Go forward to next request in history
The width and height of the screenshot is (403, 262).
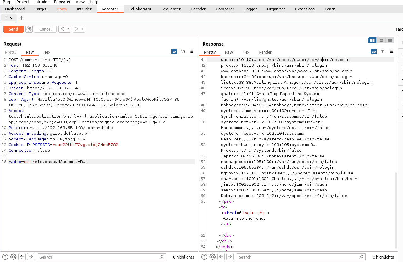[76, 29]
